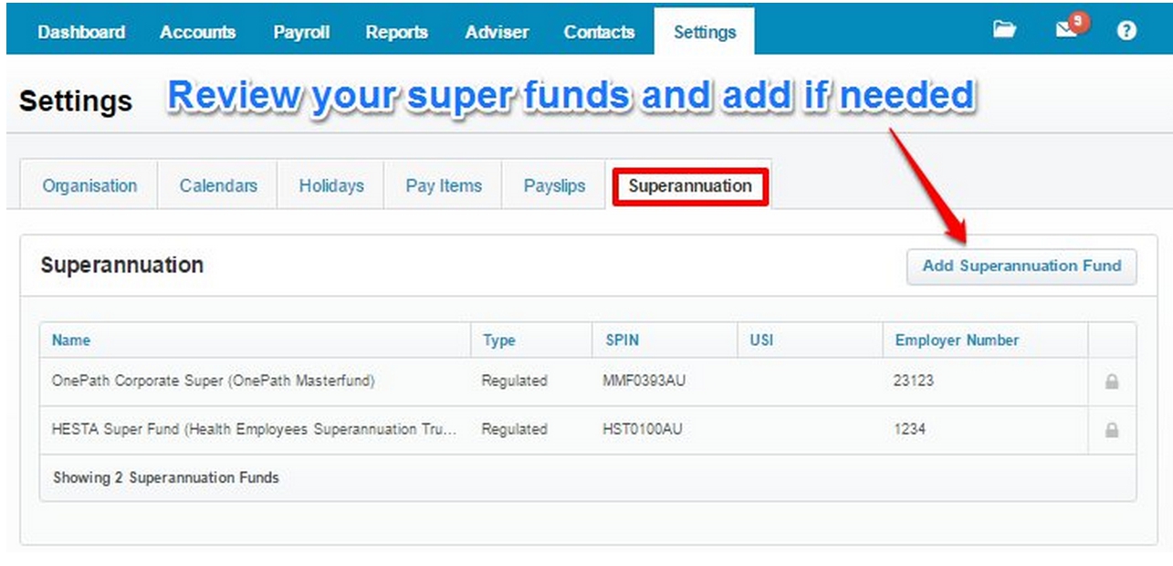The image size is (1173, 566).
Task: Open the Payslips tab
Action: pos(554,186)
